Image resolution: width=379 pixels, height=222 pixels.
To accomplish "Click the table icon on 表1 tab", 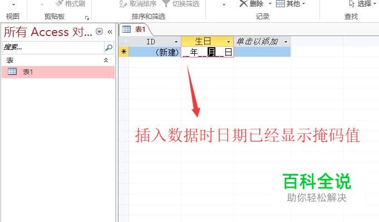I will pyautogui.click(x=126, y=29).
